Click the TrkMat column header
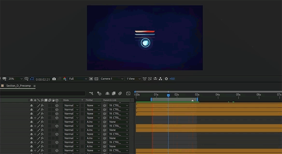 [89, 100]
